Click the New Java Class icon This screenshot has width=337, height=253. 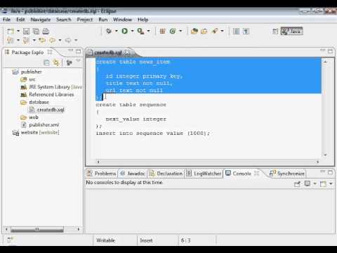click(173, 31)
